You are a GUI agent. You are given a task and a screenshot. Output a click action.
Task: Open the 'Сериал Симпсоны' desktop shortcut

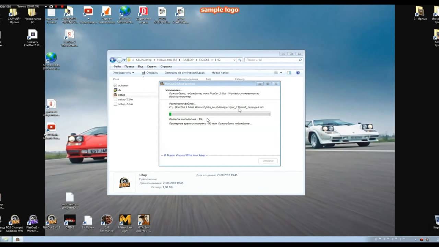[107, 15]
